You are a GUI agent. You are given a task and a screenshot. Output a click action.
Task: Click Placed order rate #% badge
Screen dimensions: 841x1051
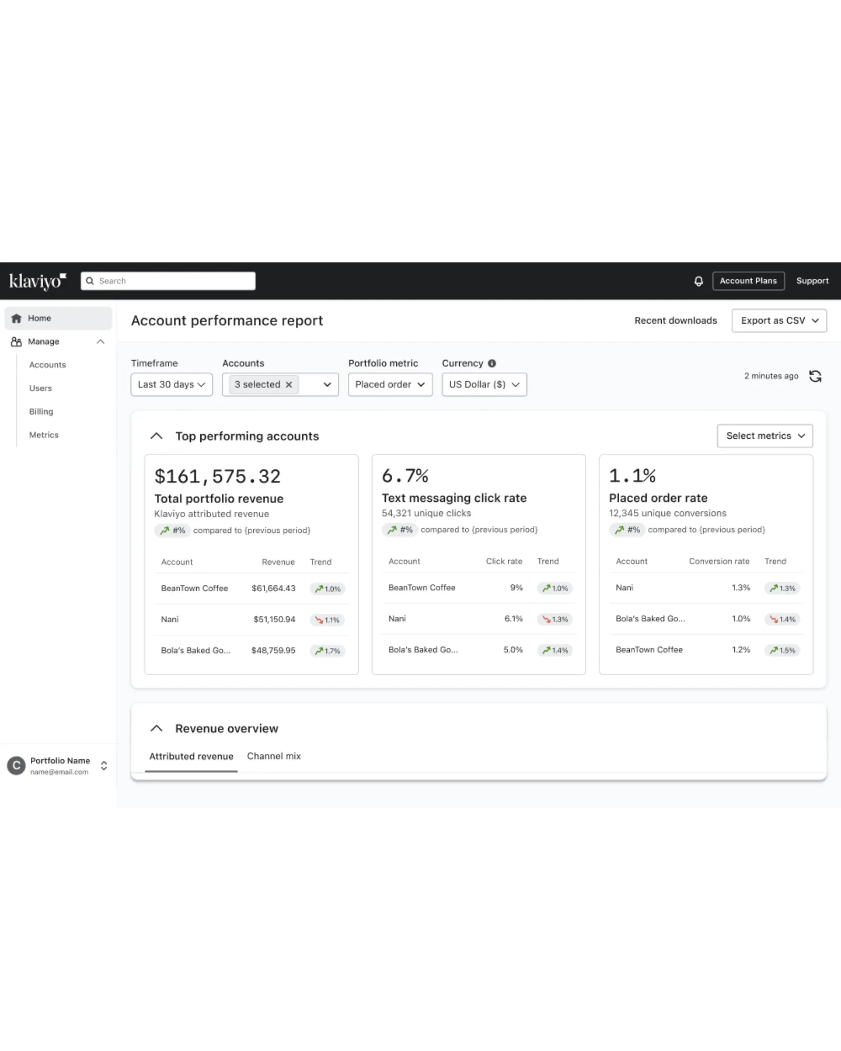(x=627, y=530)
